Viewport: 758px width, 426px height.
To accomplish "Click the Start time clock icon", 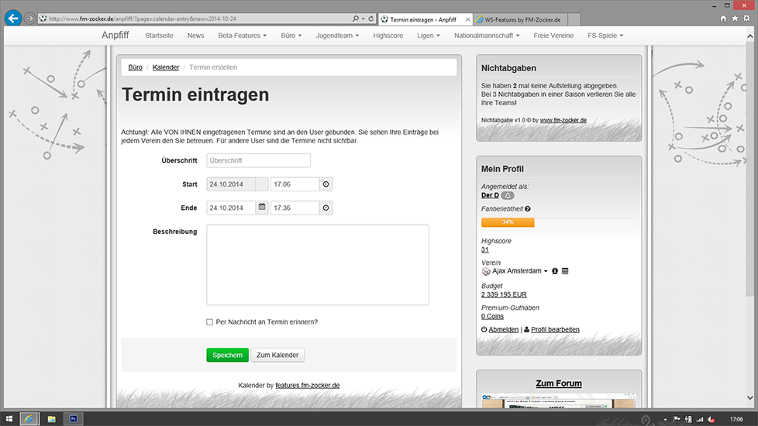I will pos(326,184).
